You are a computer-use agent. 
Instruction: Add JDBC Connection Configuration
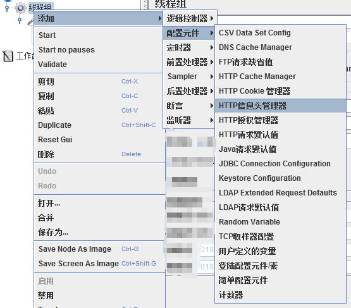pyautogui.click(x=281, y=164)
